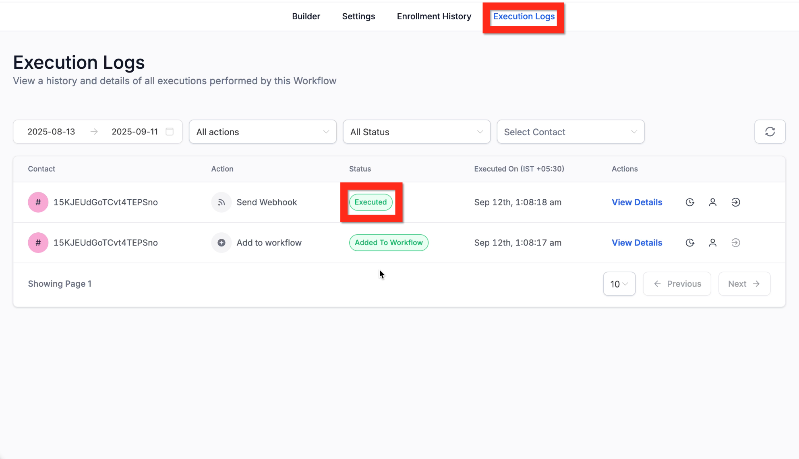Screen dimensions: 799x459
Task: Click the Add to workflow plus icon
Action: tap(221, 242)
